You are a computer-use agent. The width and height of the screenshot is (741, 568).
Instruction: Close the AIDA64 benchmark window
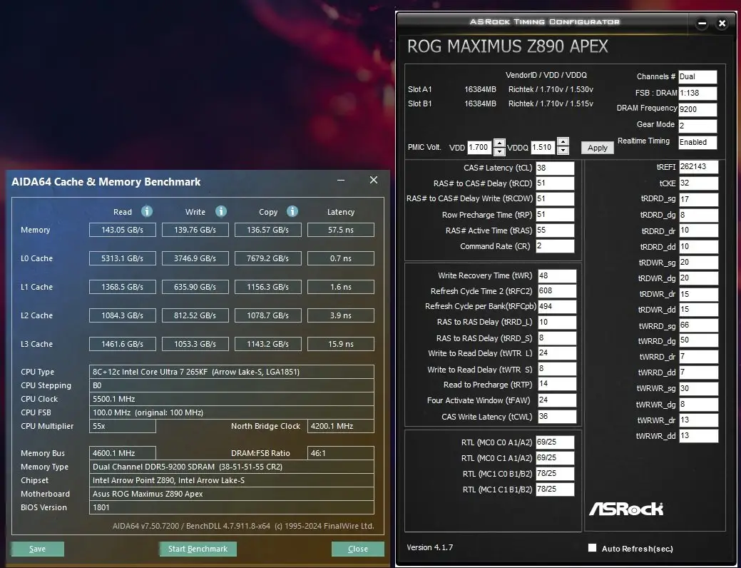(373, 181)
